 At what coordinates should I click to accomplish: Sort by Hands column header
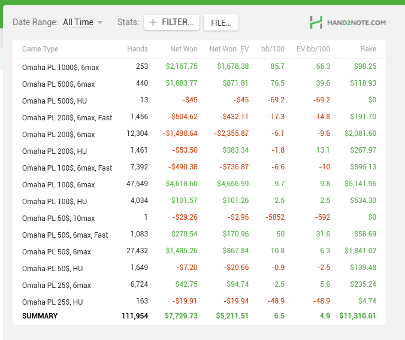tap(137, 49)
